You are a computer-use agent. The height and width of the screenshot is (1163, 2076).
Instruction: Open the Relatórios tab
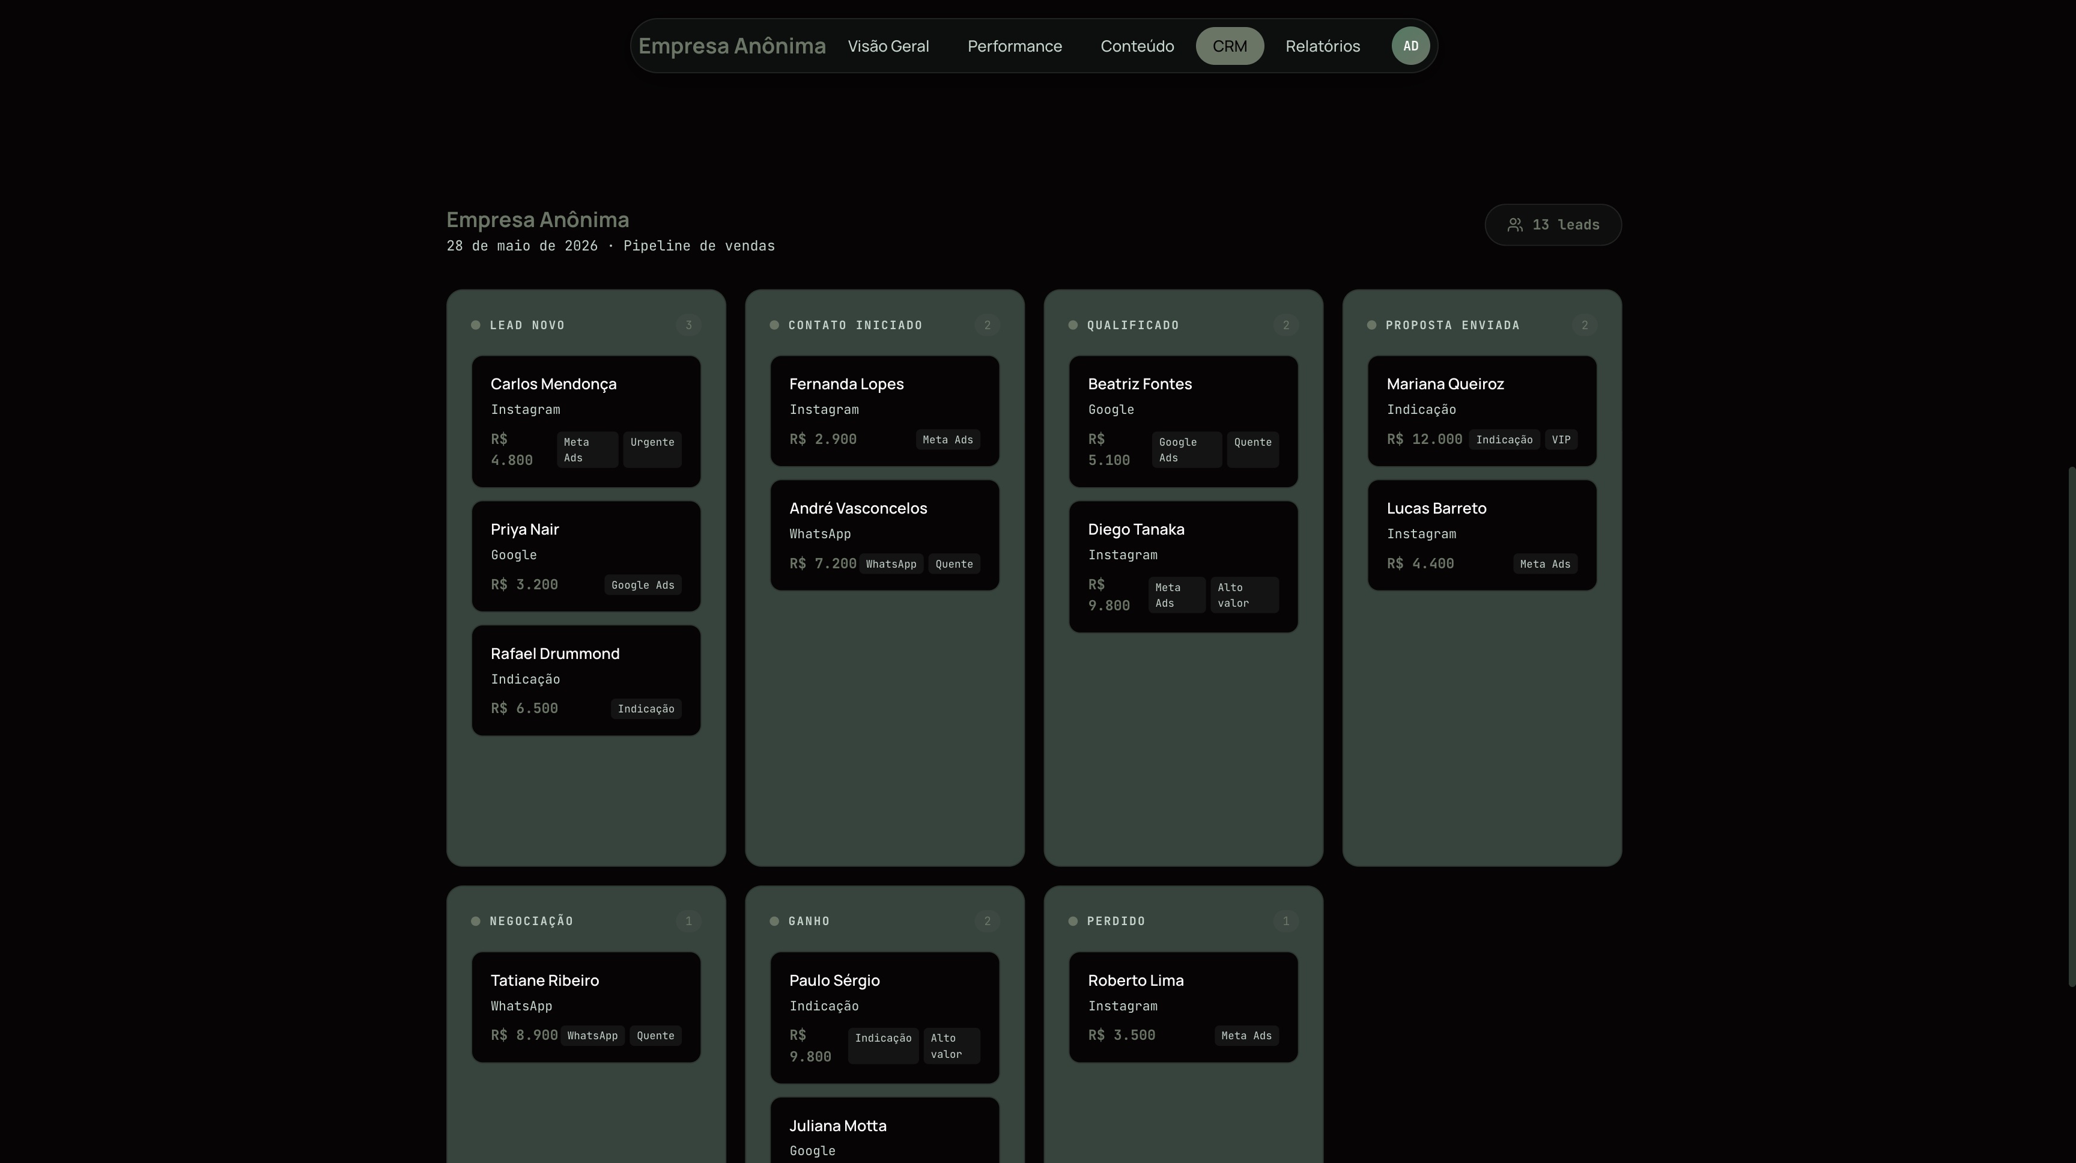[1323, 46]
